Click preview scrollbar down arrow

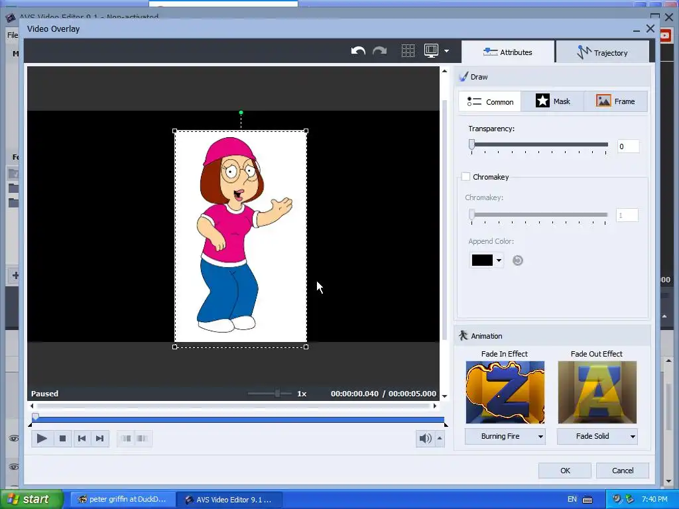coord(444,396)
